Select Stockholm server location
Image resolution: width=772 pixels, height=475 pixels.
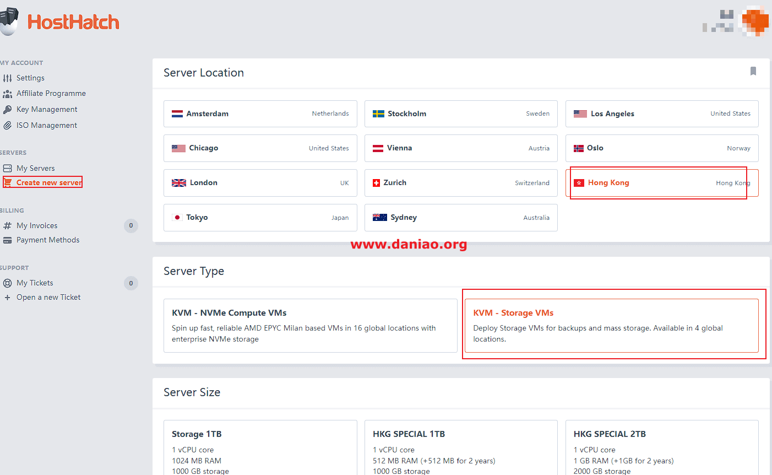[x=461, y=114]
